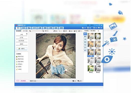Image resolution: width=131 pixels, height=93 pixels.
Task: Open the LOMO effects category tab
Action: 85,39
